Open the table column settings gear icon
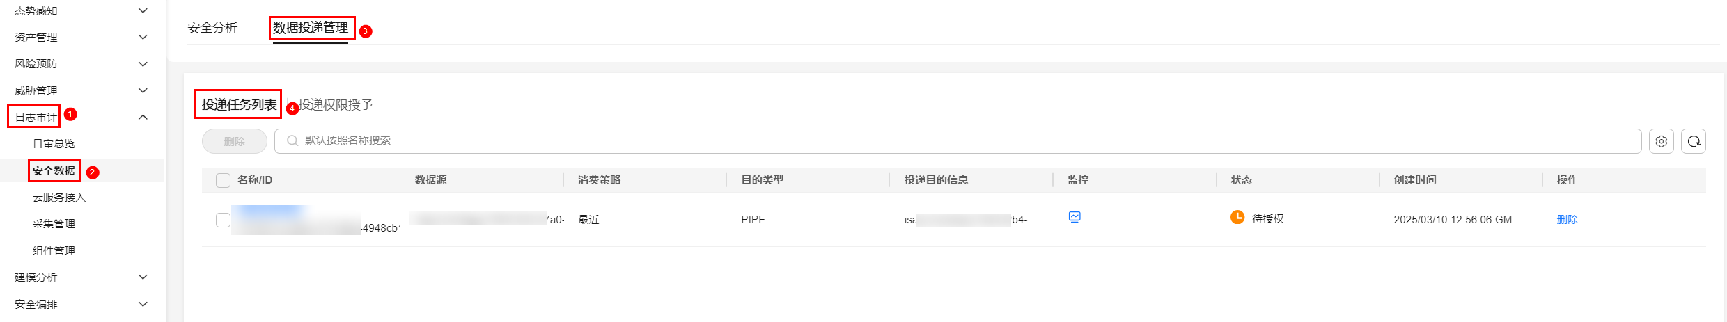Viewport: 1727px width, 322px height. coord(1661,141)
